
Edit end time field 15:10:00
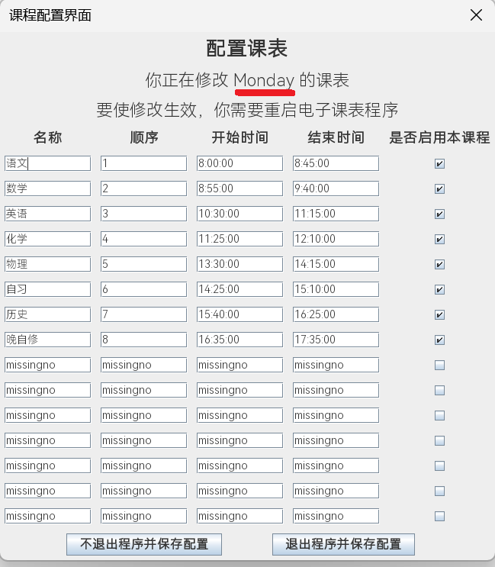336,289
